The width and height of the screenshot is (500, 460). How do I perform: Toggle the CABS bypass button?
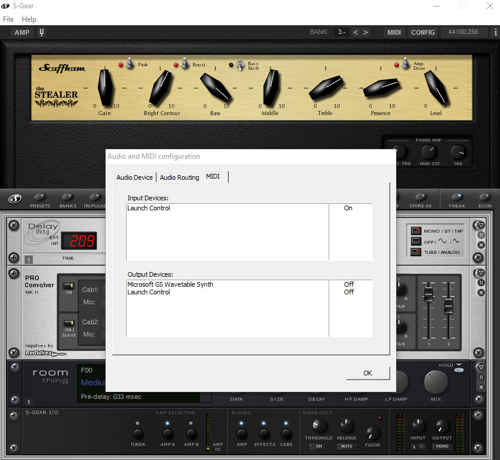[x=286, y=434]
